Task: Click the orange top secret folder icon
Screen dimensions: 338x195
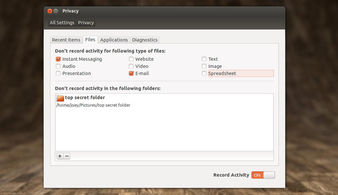Action: pos(60,98)
